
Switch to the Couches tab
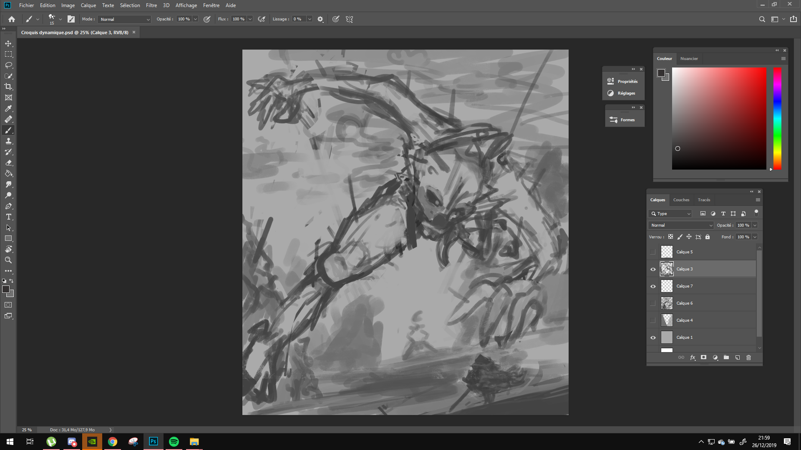pyautogui.click(x=681, y=200)
